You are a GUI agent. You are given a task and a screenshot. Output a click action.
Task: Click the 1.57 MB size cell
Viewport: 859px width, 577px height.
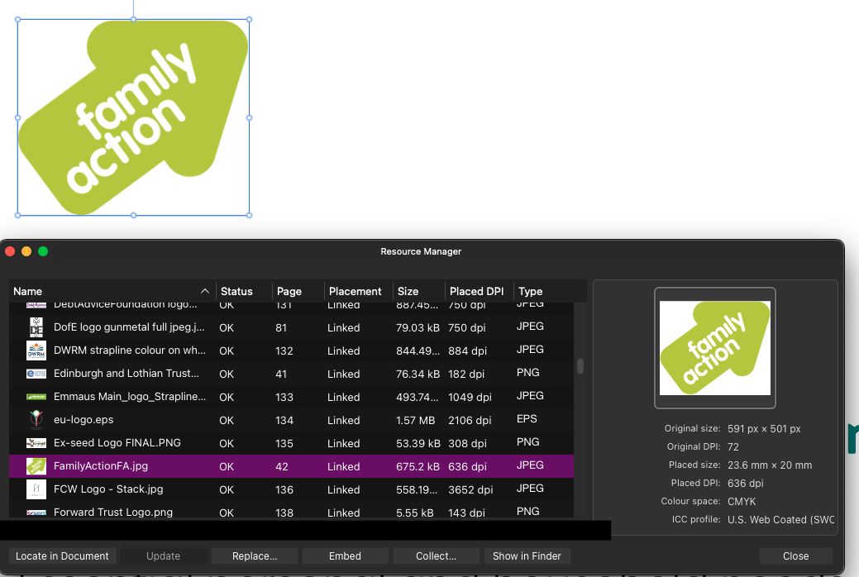point(415,420)
